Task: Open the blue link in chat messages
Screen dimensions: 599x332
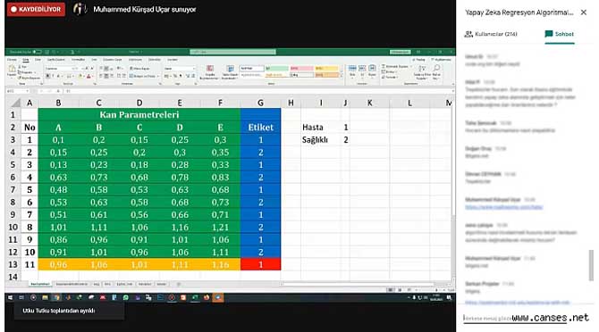Action: (504, 207)
